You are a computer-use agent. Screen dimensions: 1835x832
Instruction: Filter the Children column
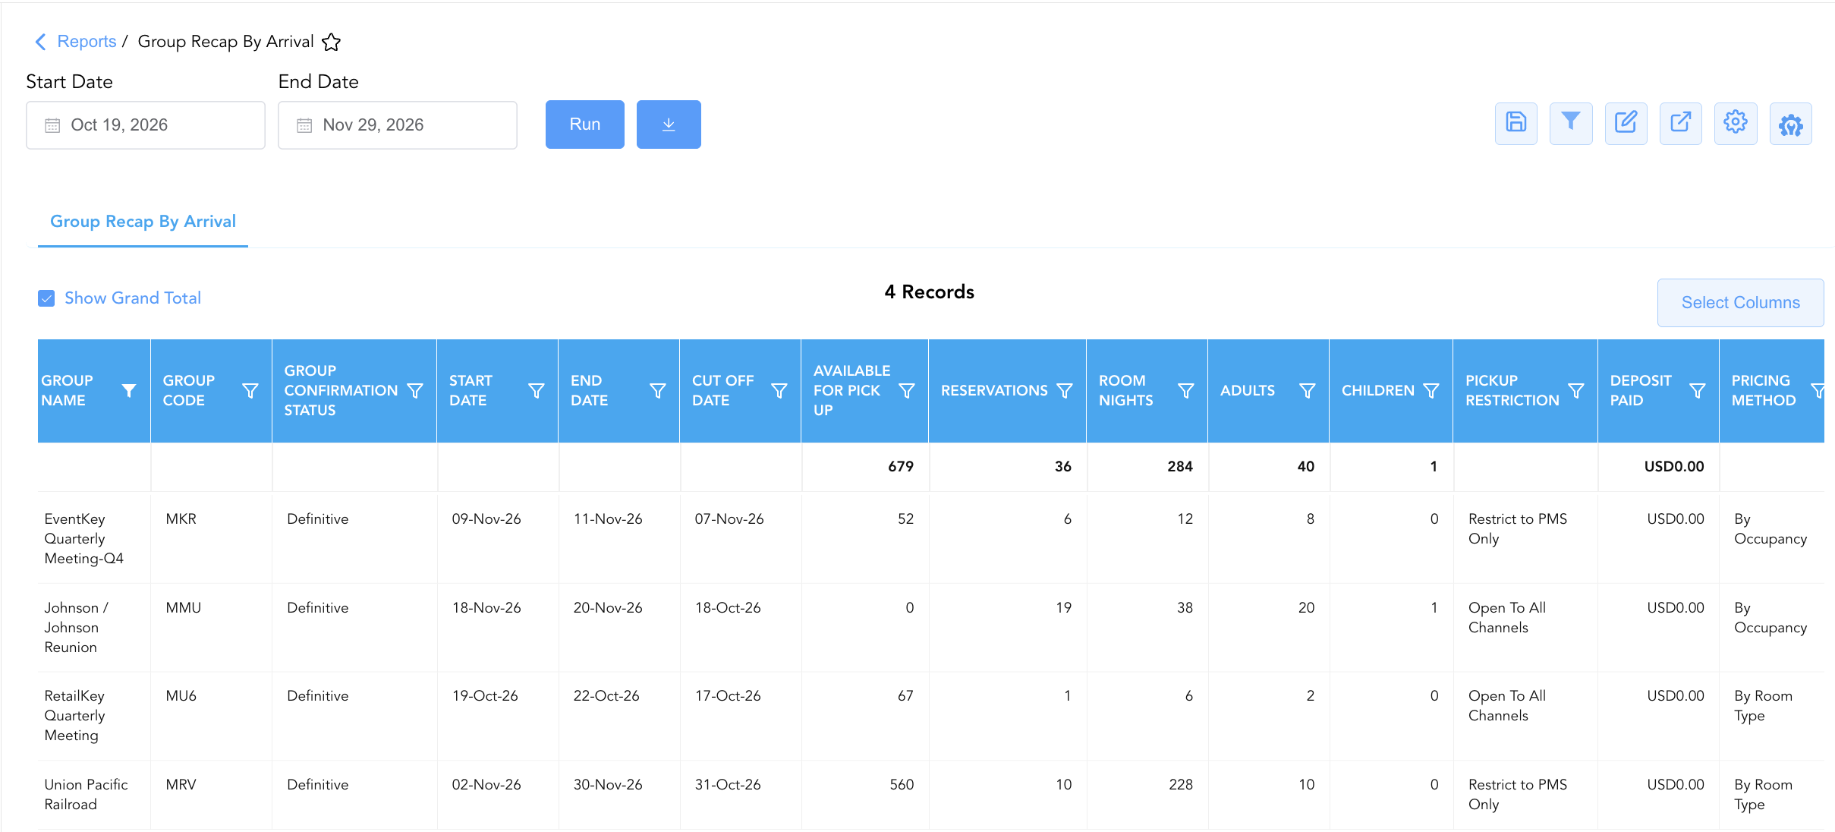[x=1431, y=390]
